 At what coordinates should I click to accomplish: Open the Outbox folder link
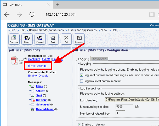tap(41, 91)
